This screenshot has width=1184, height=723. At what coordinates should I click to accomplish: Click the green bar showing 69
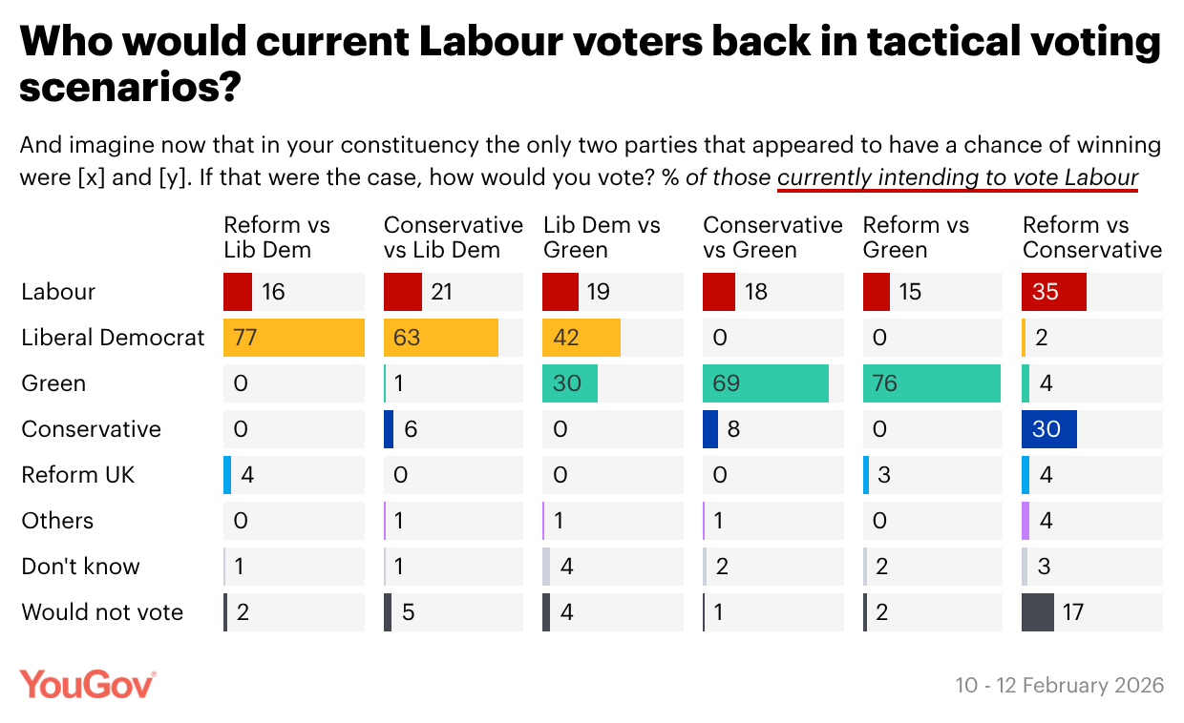(x=765, y=383)
